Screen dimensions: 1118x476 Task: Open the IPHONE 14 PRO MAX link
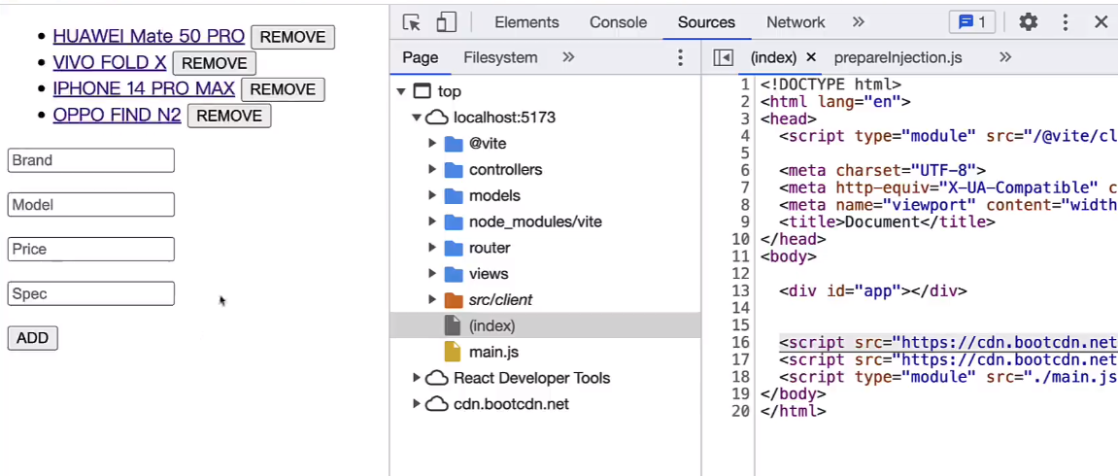point(144,88)
